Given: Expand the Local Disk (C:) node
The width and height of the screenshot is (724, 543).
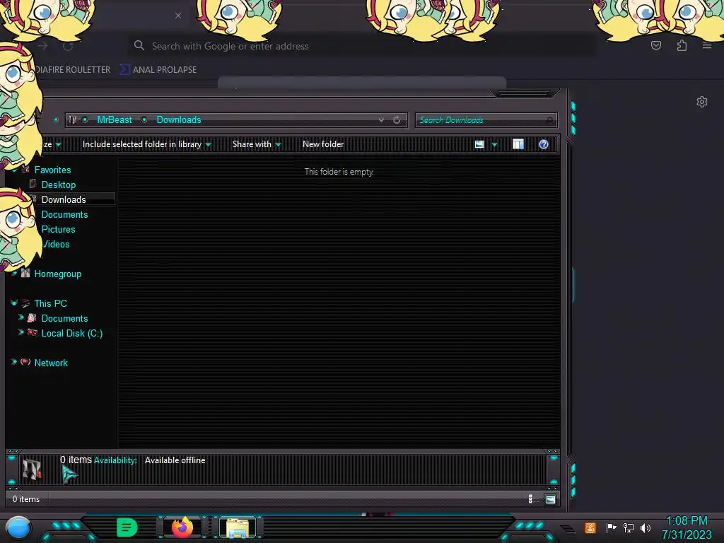Looking at the screenshot, I should 21,332.
